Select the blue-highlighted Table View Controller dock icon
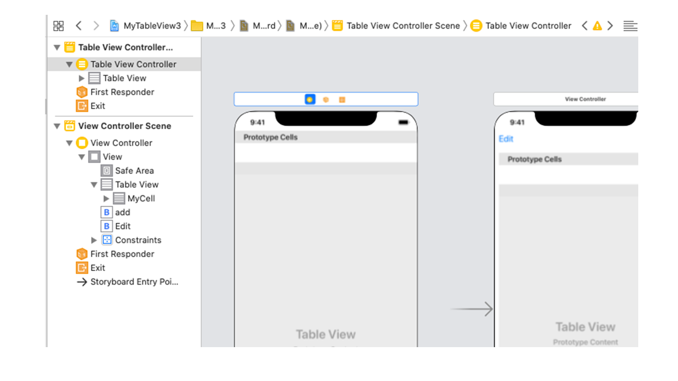 (310, 99)
